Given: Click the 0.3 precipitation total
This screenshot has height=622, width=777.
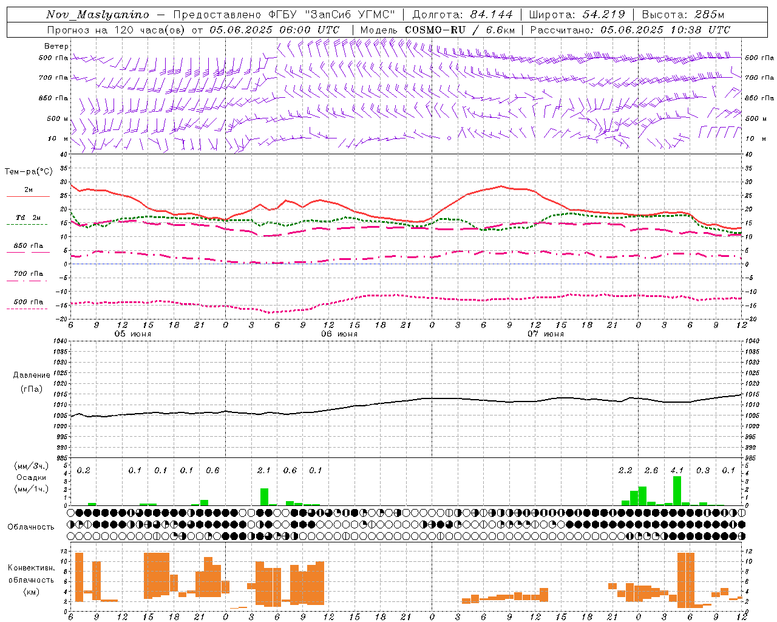Looking at the screenshot, I should [x=703, y=471].
